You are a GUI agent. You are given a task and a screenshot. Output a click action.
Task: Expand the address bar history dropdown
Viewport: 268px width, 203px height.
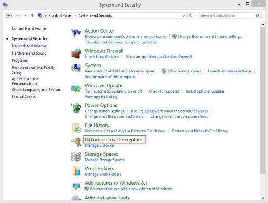(x=184, y=16)
